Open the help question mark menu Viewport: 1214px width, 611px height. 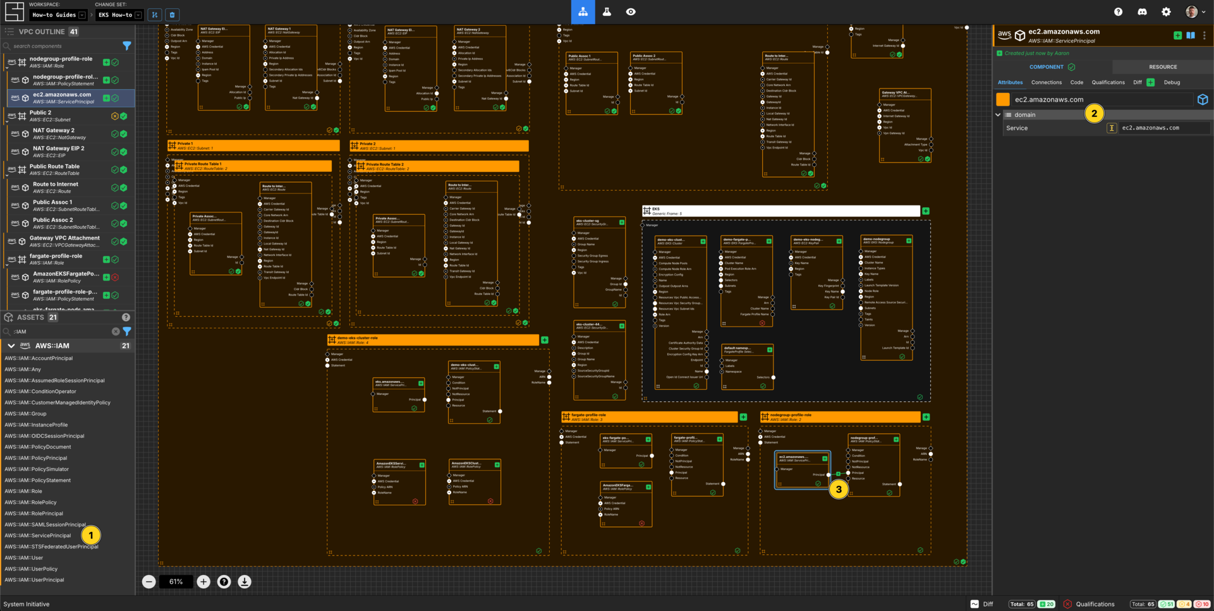click(1118, 12)
